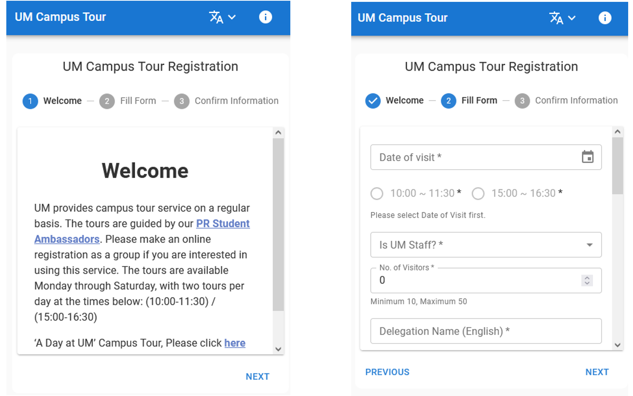Image resolution: width=633 pixels, height=396 pixels.
Task: Increase No. of Visitors with up arrow
Action: click(587, 277)
